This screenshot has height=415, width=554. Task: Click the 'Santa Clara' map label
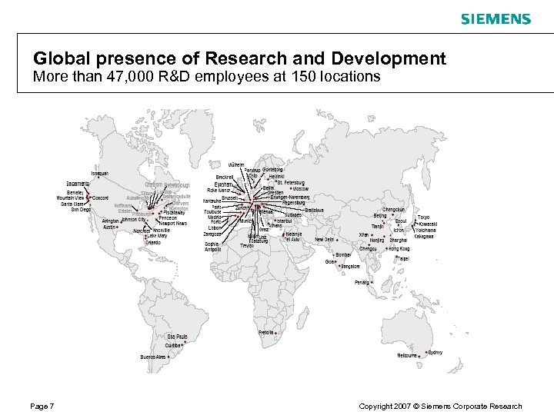tap(72, 204)
